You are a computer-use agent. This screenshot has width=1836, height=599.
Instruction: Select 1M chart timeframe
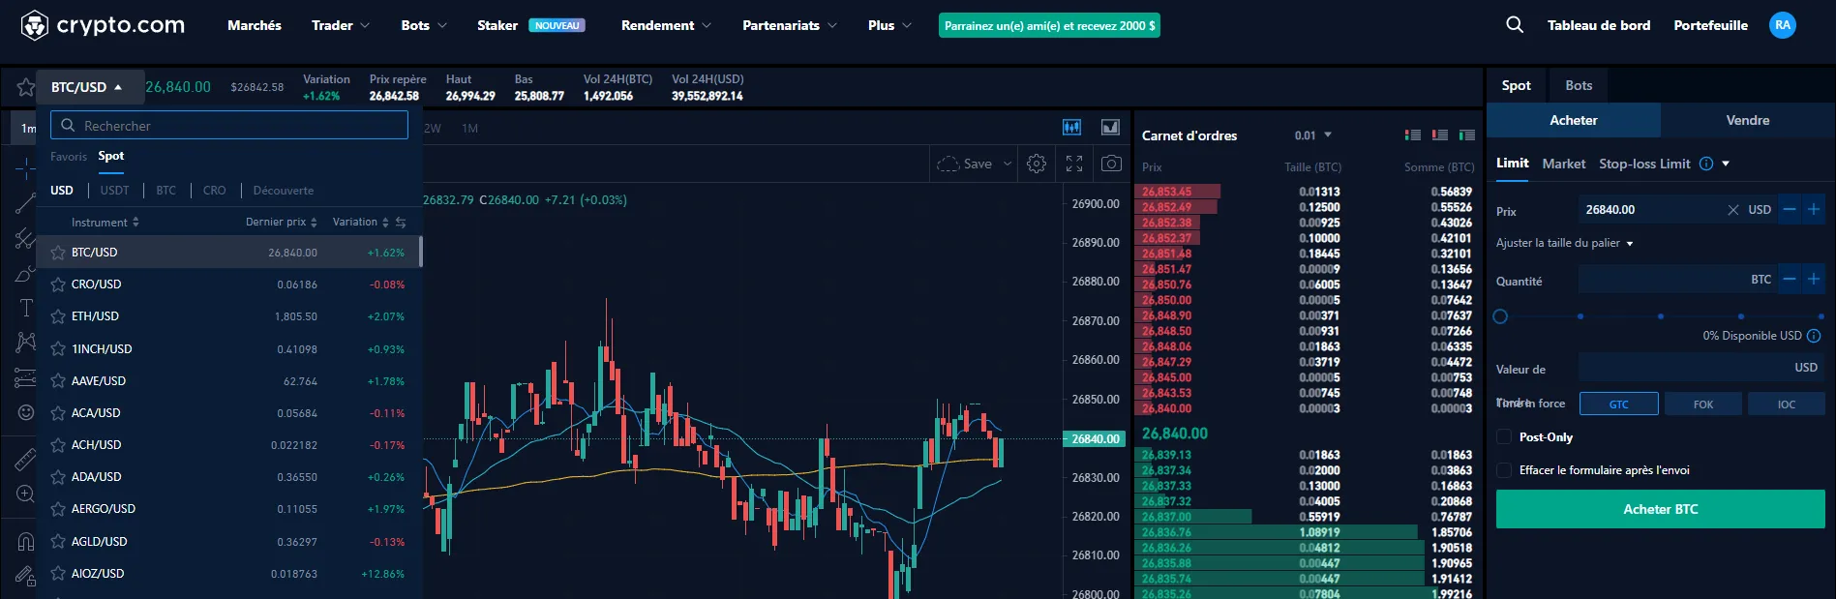coord(469,128)
